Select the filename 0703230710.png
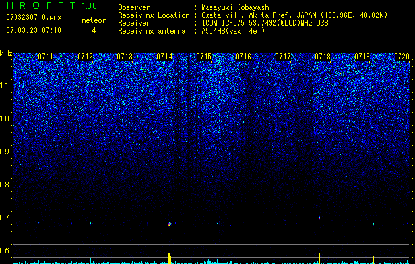The image size is (415, 264). (34, 18)
